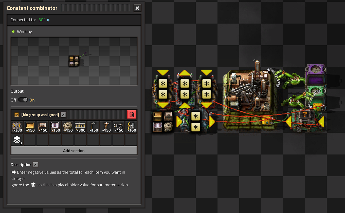Select the splitter signal slot
The image size is (345, 213).
pos(131,127)
